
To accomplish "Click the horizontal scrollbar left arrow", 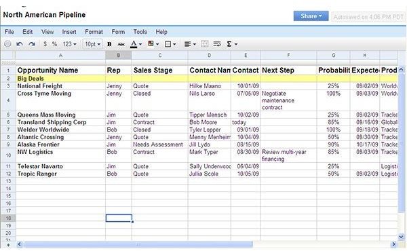I will [x=20, y=244].
